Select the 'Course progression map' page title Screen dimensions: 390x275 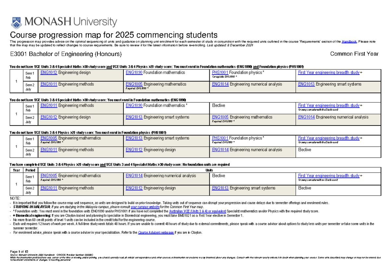pyautogui.click(x=114, y=35)
